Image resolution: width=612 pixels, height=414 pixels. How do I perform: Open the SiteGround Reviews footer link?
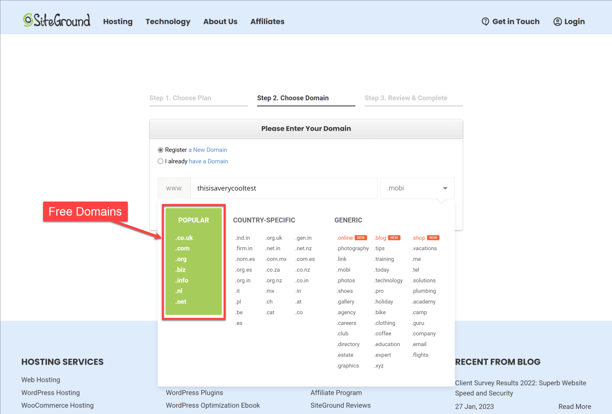tap(341, 405)
